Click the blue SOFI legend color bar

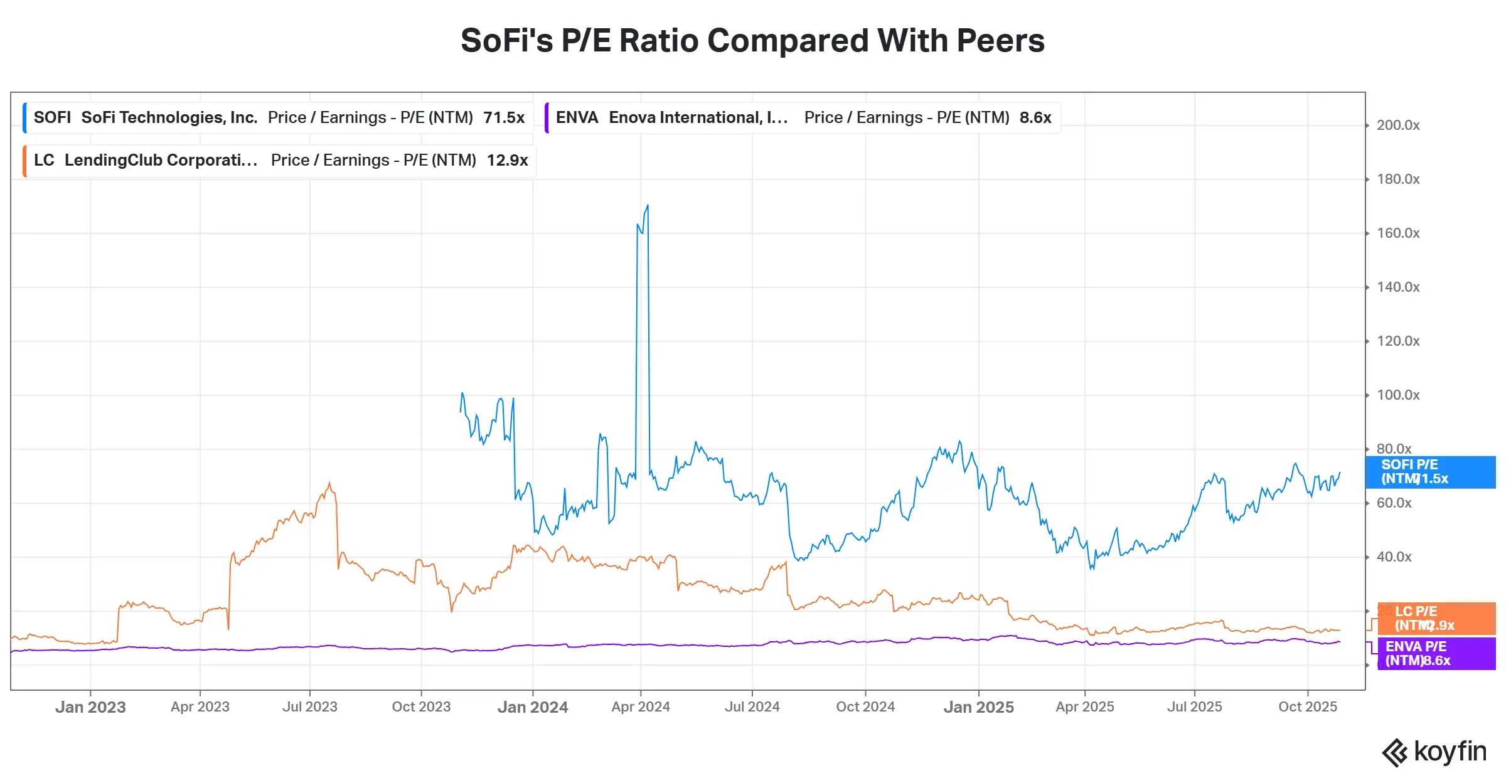pyautogui.click(x=24, y=118)
